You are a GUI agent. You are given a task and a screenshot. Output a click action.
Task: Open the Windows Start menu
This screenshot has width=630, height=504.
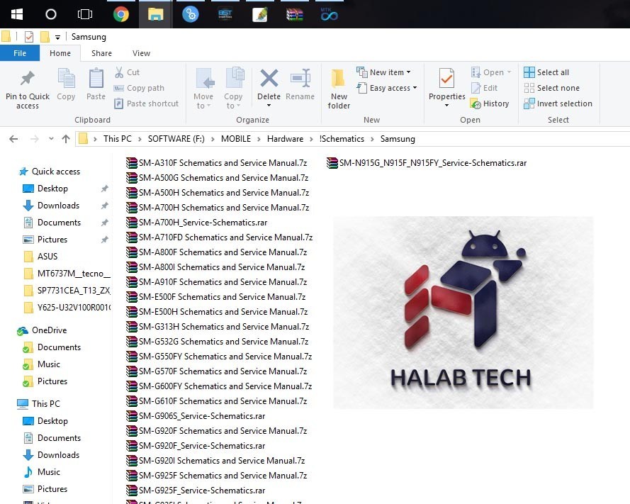pyautogui.click(x=17, y=14)
